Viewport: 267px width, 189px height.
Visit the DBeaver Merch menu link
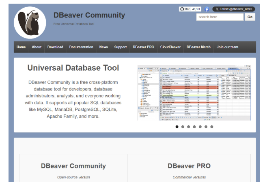point(198,47)
